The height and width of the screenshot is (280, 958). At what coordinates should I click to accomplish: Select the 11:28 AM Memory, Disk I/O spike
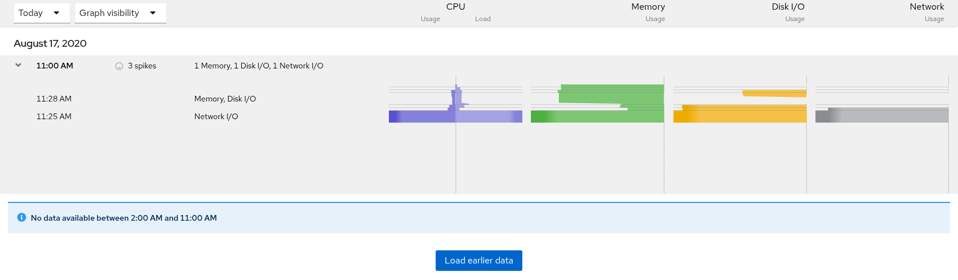tap(225, 99)
